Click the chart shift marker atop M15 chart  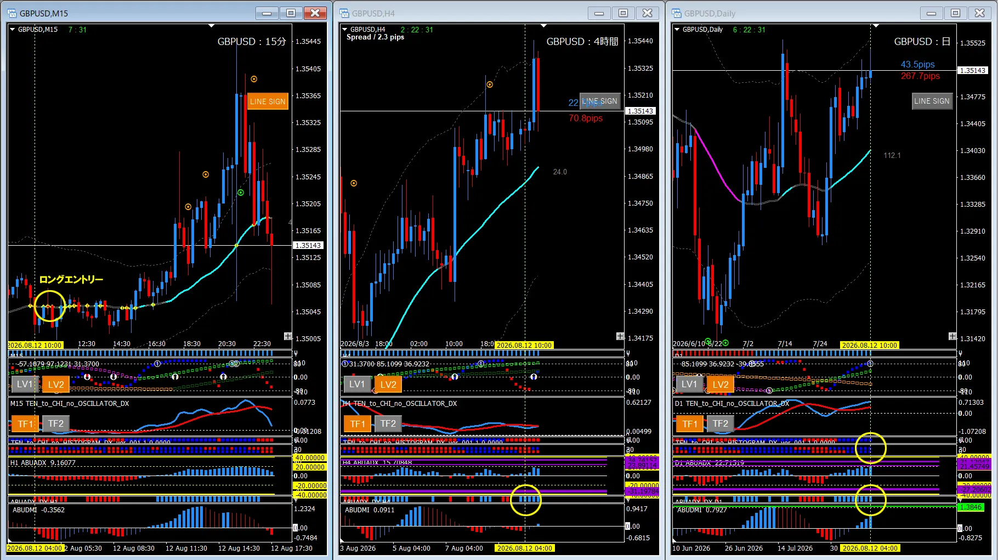point(212,26)
